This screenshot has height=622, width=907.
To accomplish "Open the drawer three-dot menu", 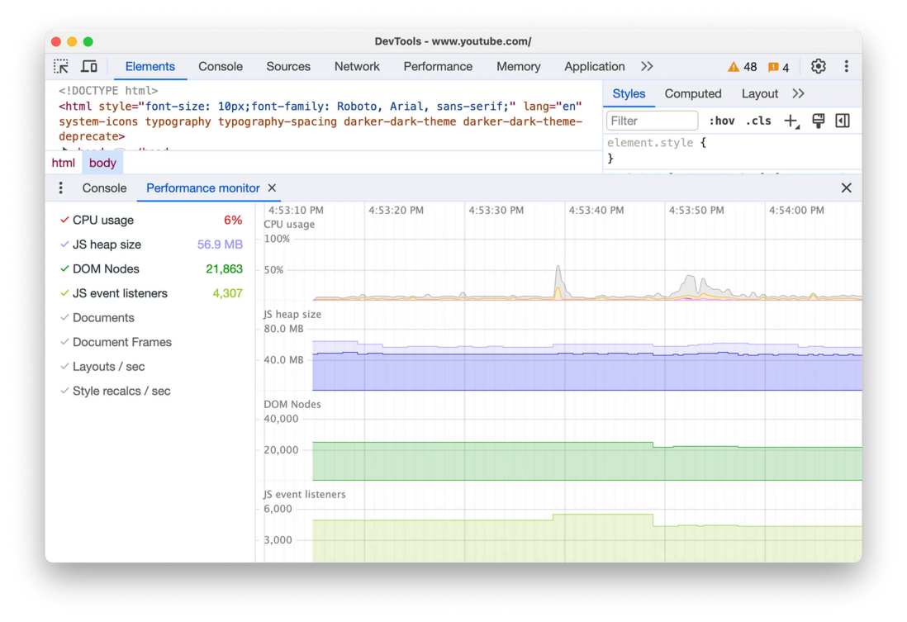I will coord(61,188).
